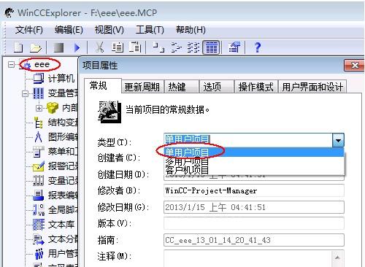Click the New project toolbar icon

[18, 47]
